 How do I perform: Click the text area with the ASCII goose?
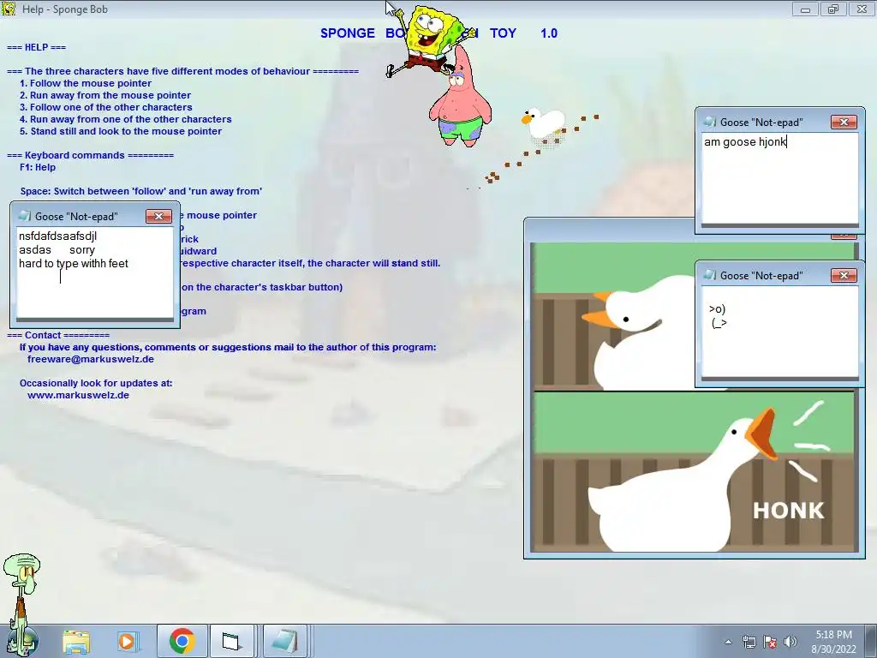[779, 332]
